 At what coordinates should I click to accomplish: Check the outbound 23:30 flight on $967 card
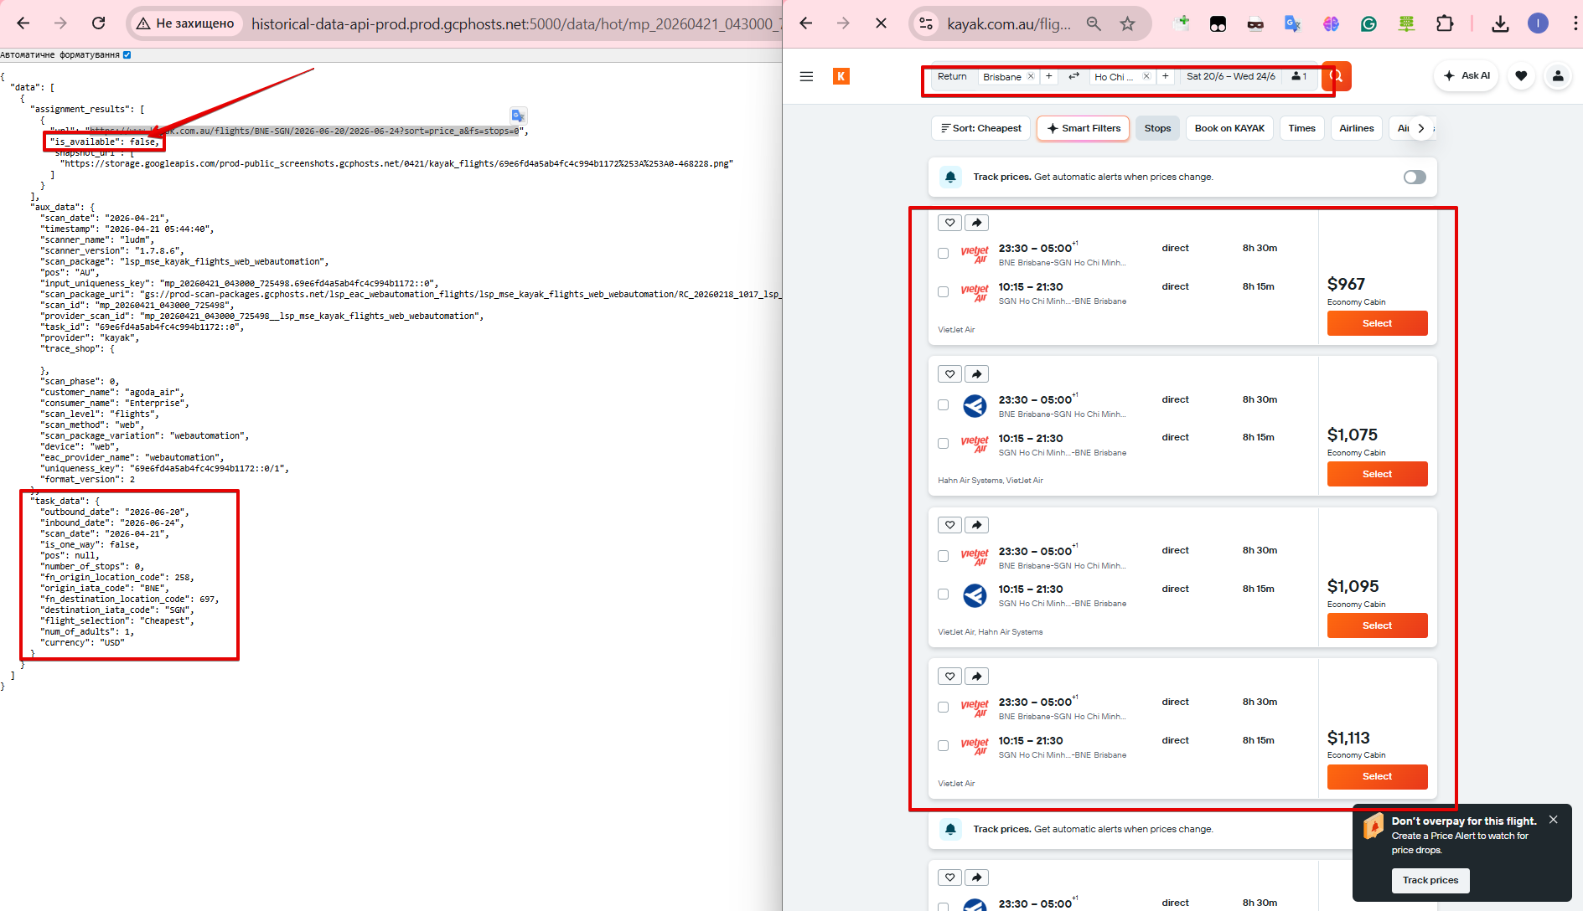(943, 253)
